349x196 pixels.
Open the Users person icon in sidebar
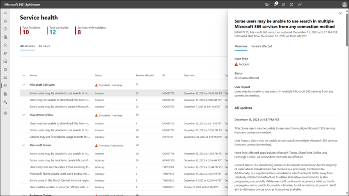pyautogui.click(x=5, y=45)
